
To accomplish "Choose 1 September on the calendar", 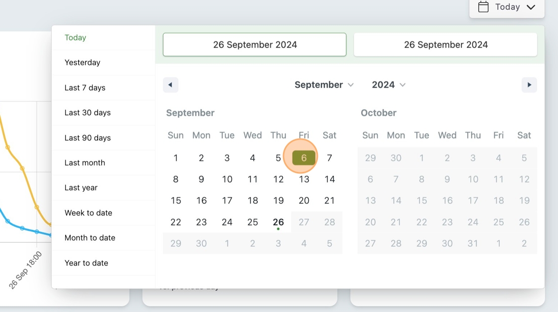I will [176, 158].
